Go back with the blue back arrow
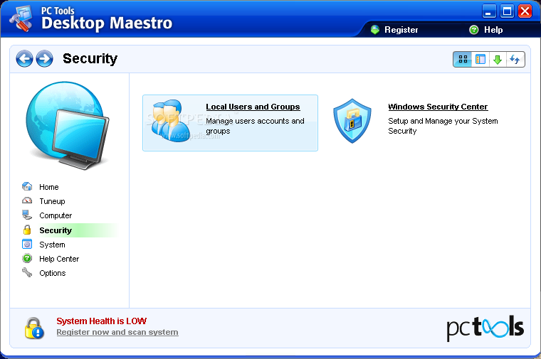This screenshot has width=541, height=359. tap(24, 58)
